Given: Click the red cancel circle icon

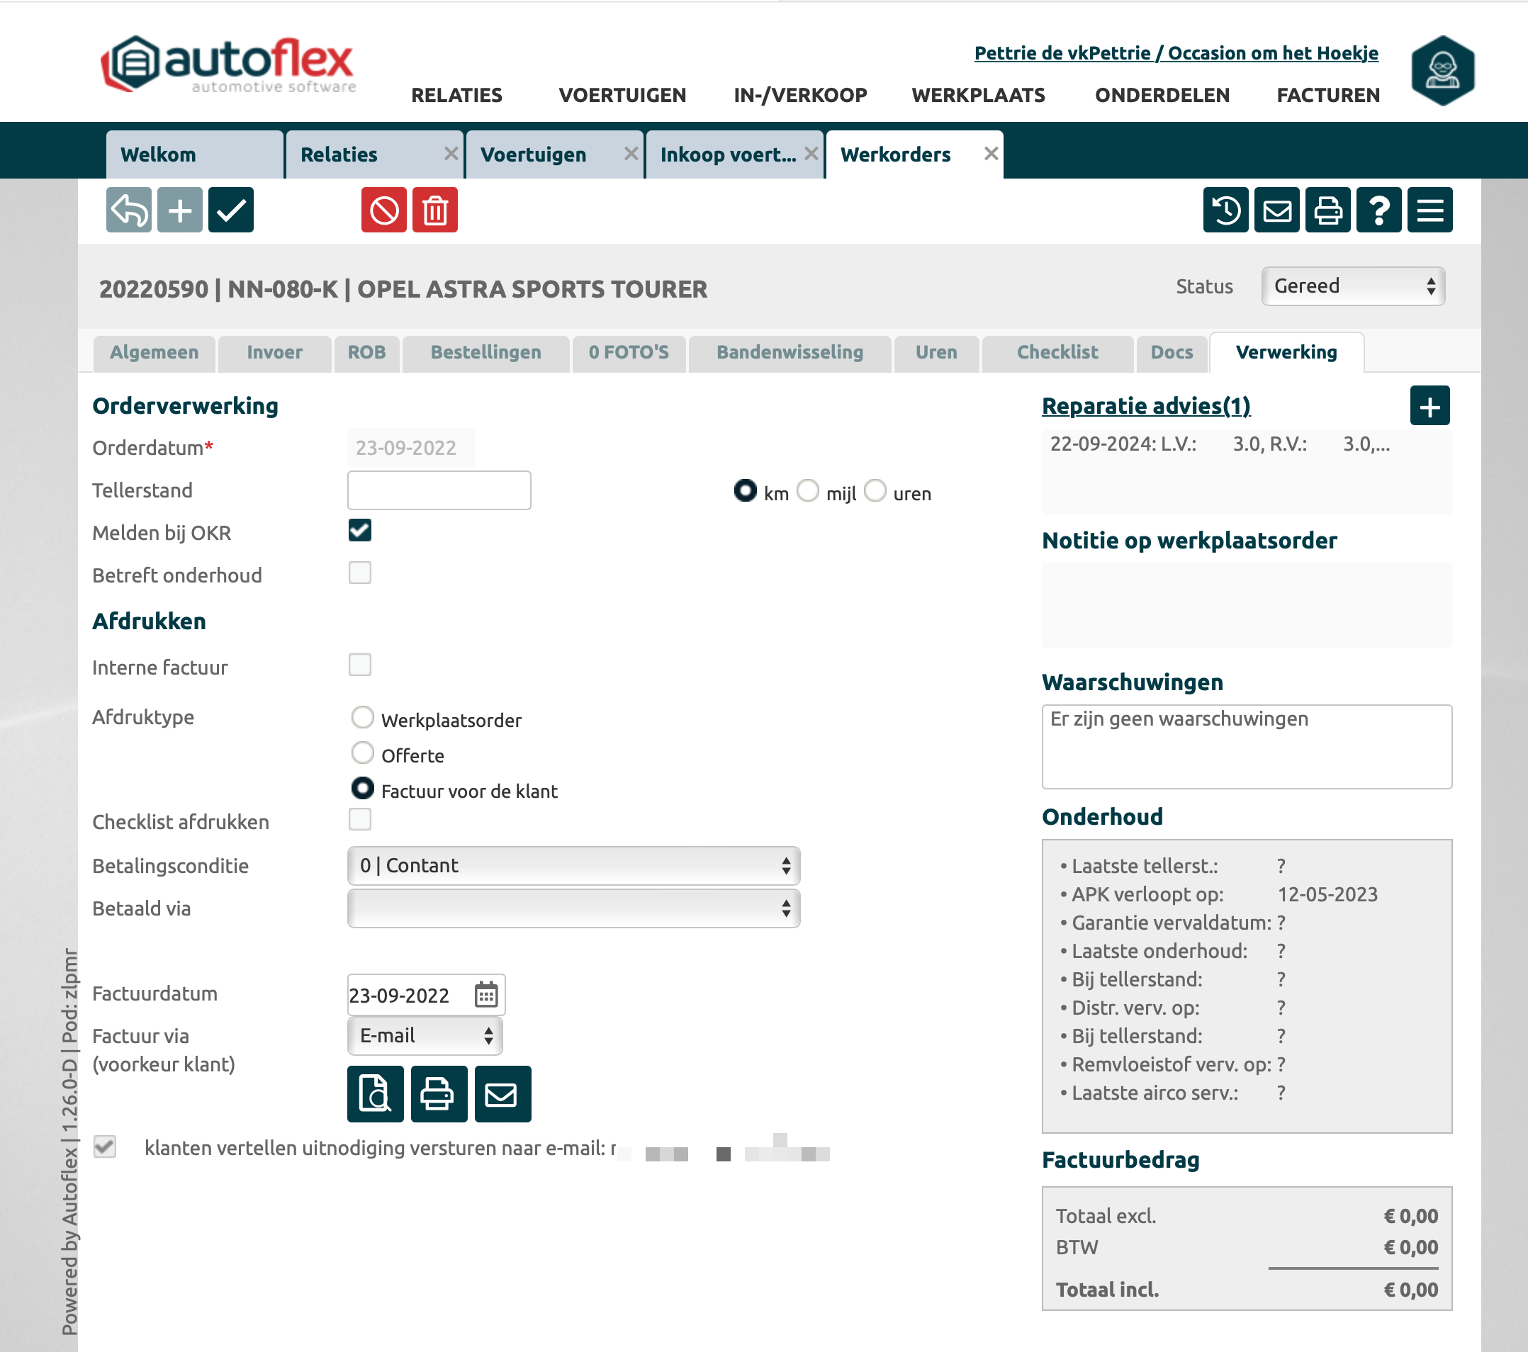Looking at the screenshot, I should pyautogui.click(x=383, y=210).
